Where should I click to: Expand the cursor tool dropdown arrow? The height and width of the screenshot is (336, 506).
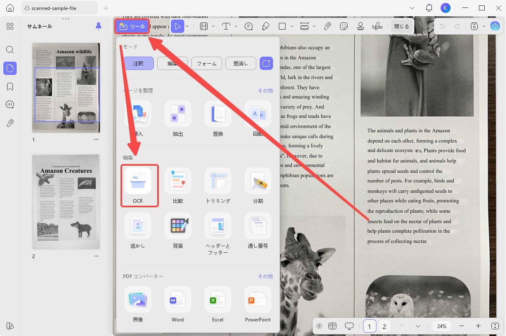click(188, 26)
